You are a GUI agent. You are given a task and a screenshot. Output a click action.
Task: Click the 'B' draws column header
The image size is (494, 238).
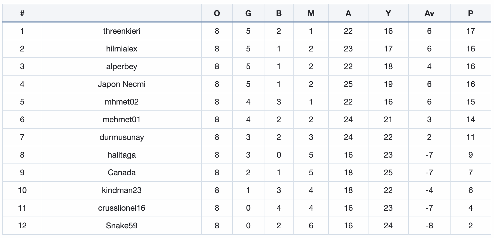tap(279, 13)
